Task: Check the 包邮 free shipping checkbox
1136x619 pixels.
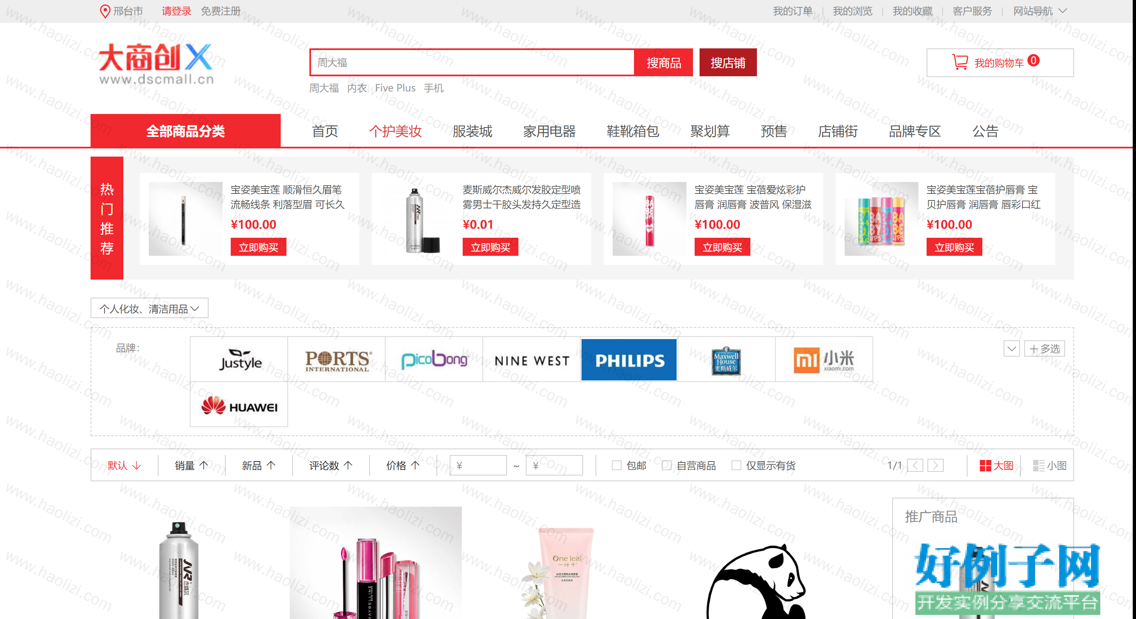Action: tap(616, 465)
